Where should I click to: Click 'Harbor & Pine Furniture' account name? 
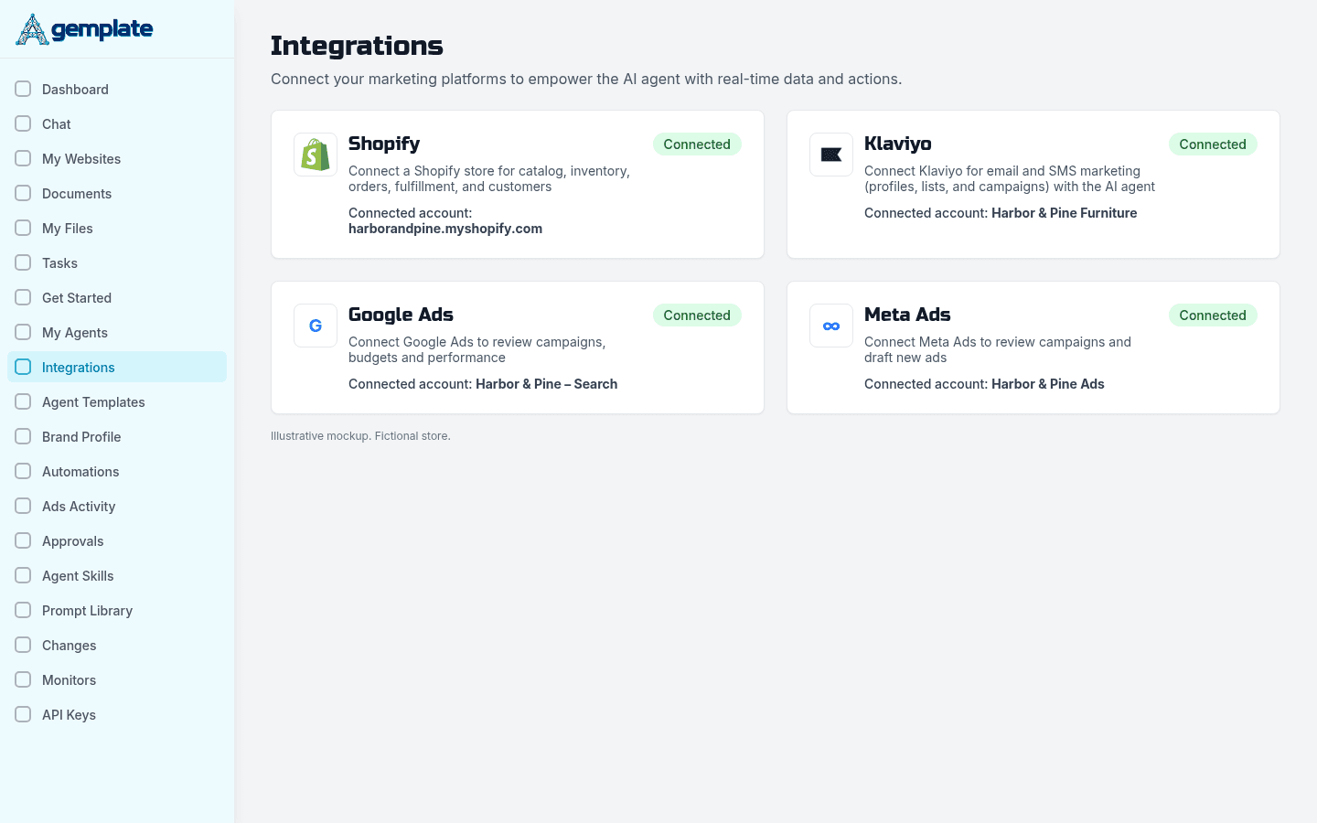pos(1065,213)
